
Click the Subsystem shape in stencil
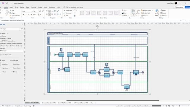click(x=4, y=64)
